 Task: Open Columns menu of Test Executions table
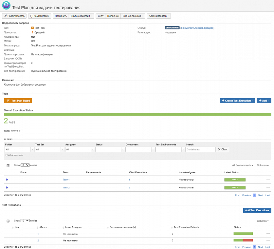tap(263, 221)
